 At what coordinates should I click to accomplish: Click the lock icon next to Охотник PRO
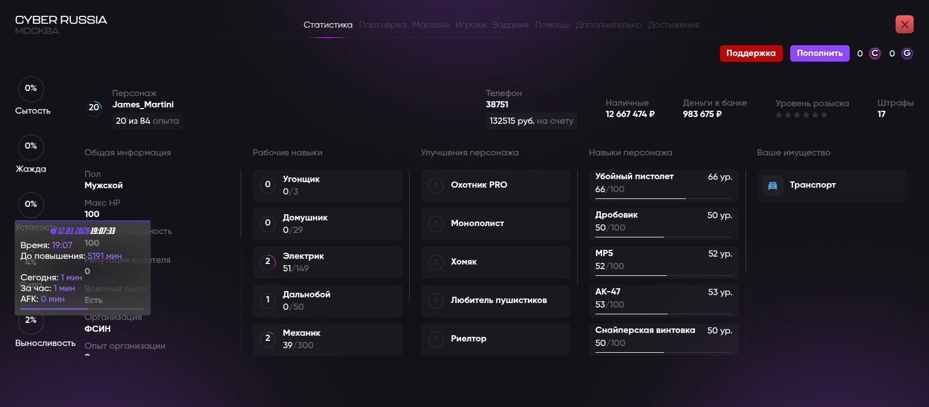click(436, 185)
